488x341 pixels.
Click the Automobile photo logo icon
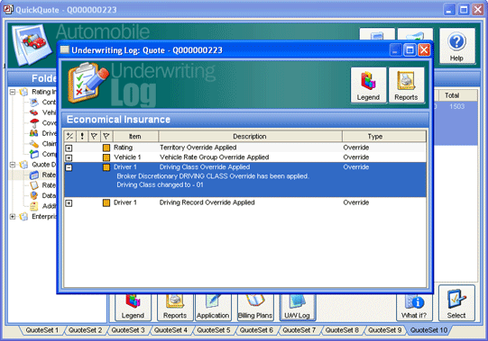pyautogui.click(x=32, y=44)
